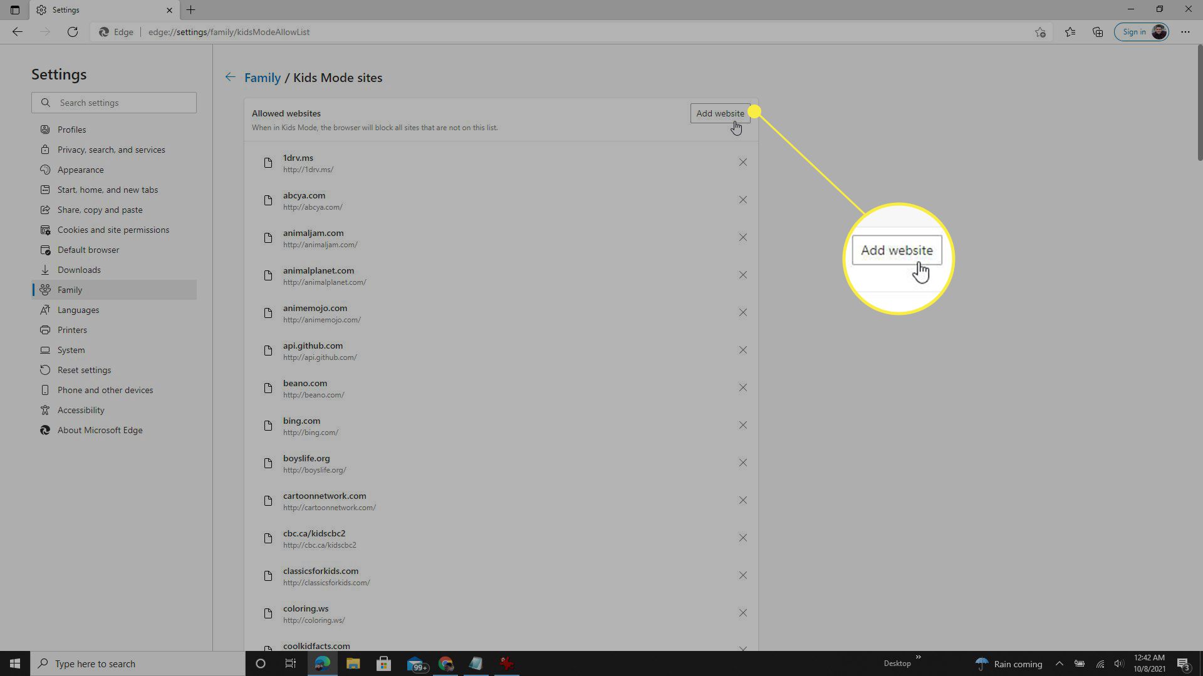Show hidden tray icons chevron
The height and width of the screenshot is (676, 1203).
[1059, 663]
